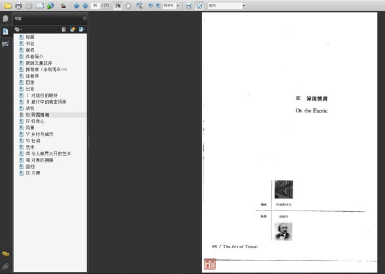Toggle the fit-page view icon
This screenshot has width=385, height=274.
(199, 5)
